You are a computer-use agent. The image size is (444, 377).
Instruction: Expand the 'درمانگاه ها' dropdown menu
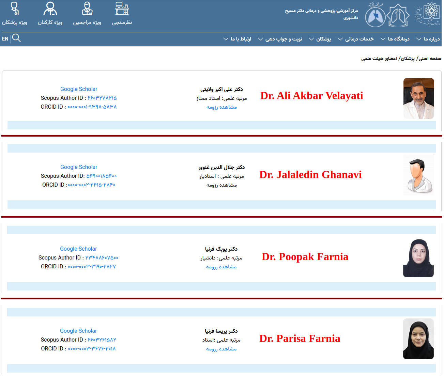[x=395, y=39]
